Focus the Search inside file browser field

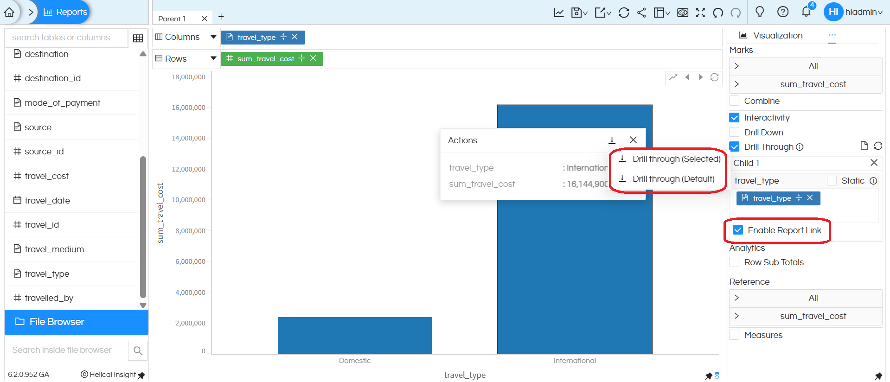pyautogui.click(x=66, y=350)
